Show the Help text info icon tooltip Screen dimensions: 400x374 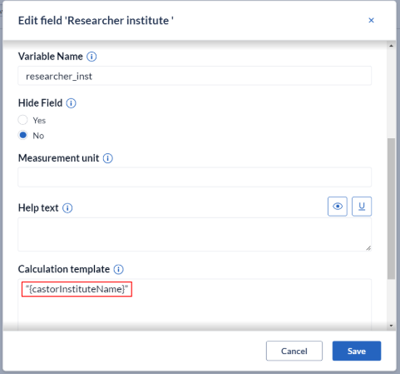(x=67, y=208)
